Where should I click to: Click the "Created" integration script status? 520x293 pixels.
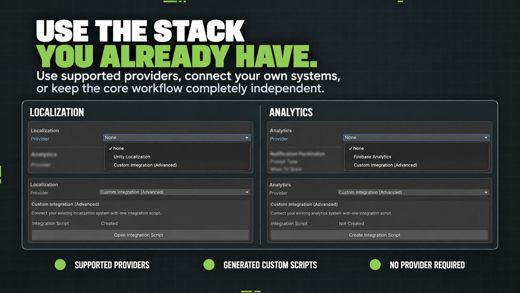(109, 224)
